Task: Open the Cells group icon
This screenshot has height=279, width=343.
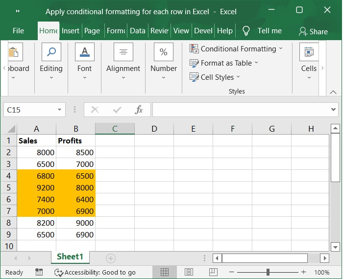Action: (309, 52)
